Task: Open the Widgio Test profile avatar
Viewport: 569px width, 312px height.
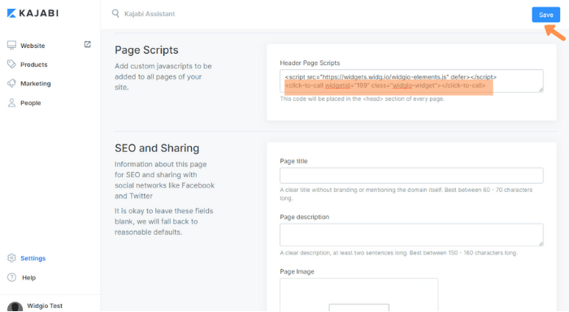Action: pos(15,306)
